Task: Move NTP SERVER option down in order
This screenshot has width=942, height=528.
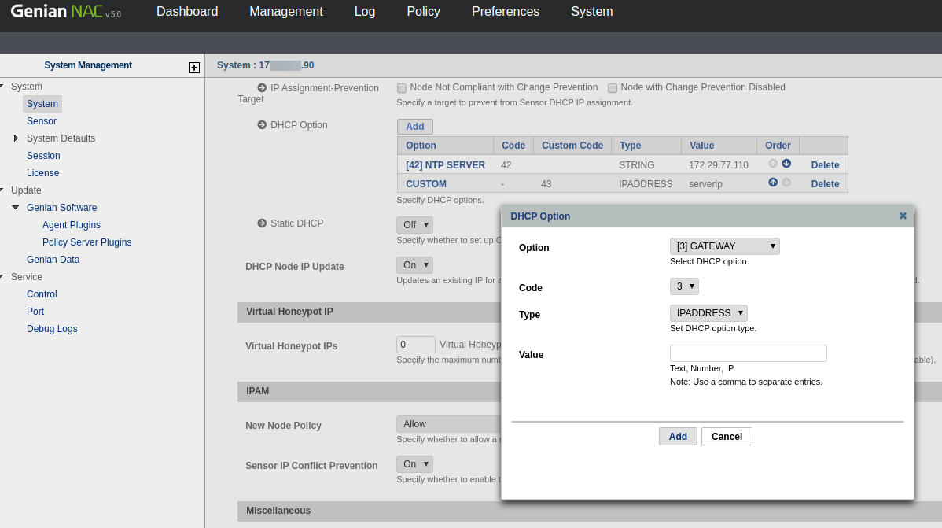Action: tap(786, 164)
